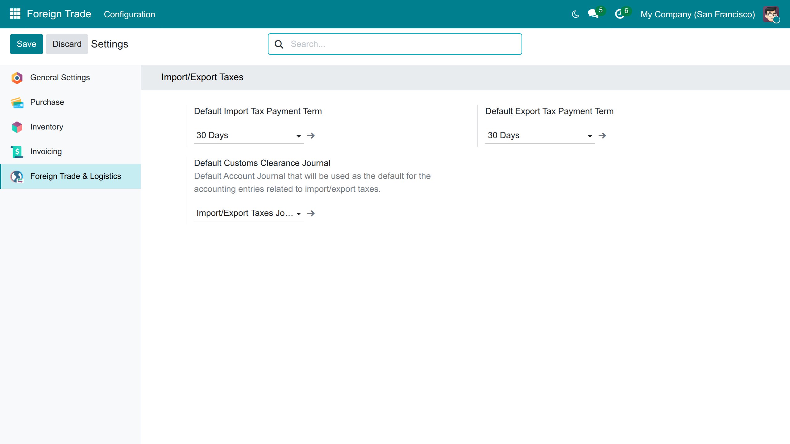The image size is (790, 444).
Task: Open the user avatar menu
Action: tap(771, 14)
